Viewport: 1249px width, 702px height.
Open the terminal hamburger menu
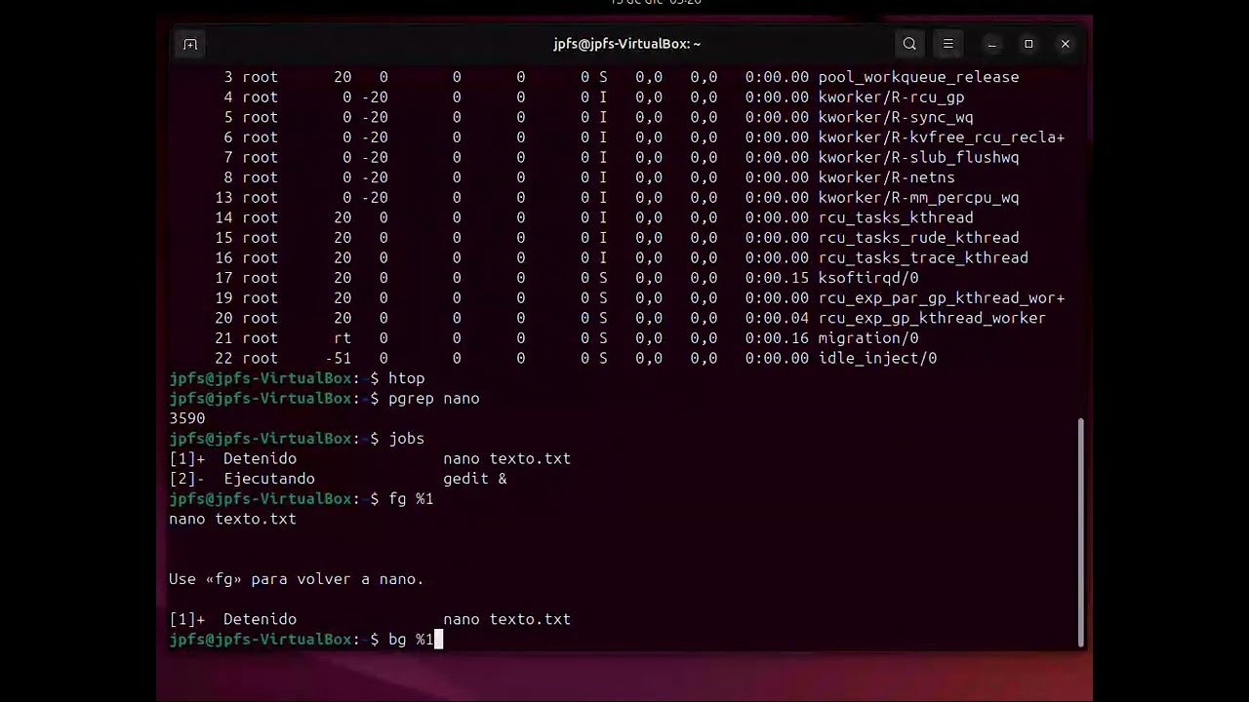947,44
